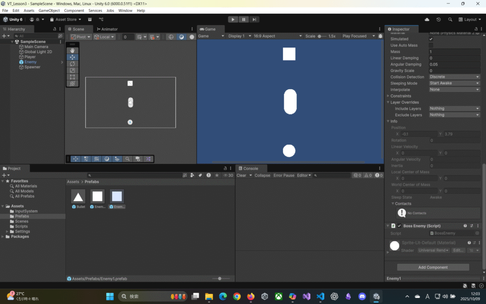The width and height of the screenshot is (486, 304).
Task: Select the Rect tool in Scene toolbar
Action: click(x=72, y=77)
